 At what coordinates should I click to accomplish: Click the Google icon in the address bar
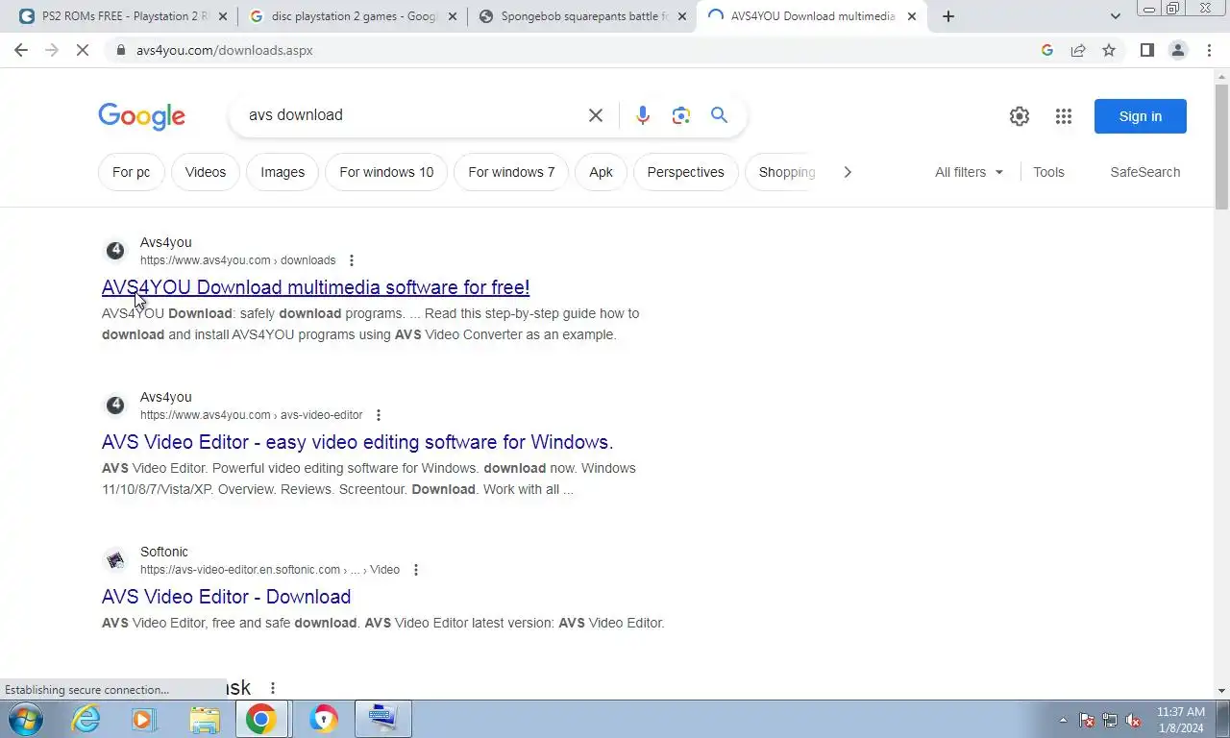1047,50
